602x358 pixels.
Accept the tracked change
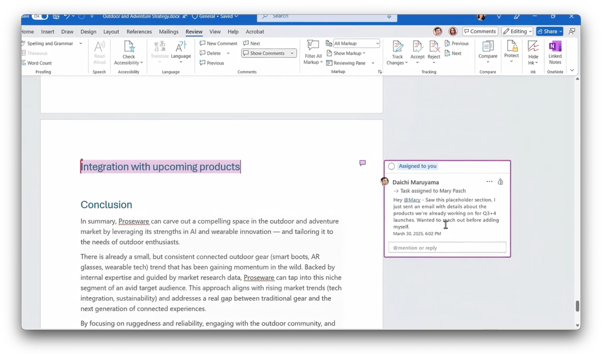click(x=418, y=51)
